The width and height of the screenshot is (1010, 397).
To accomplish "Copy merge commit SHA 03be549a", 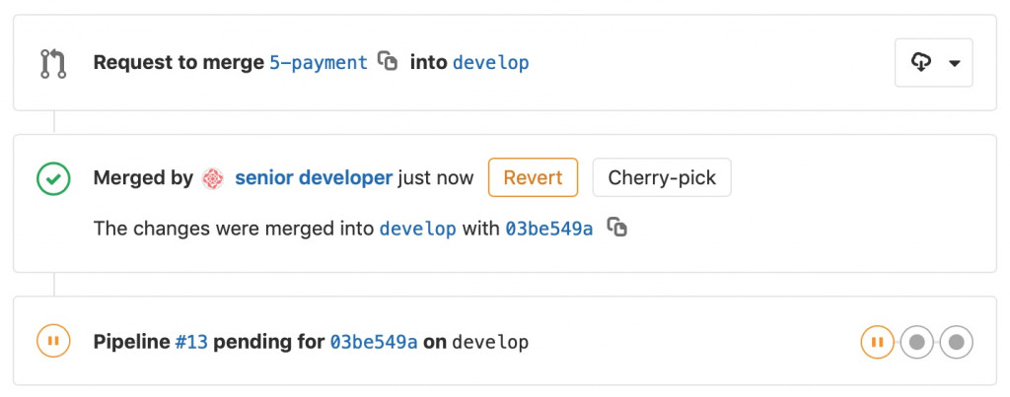I will point(617,228).
